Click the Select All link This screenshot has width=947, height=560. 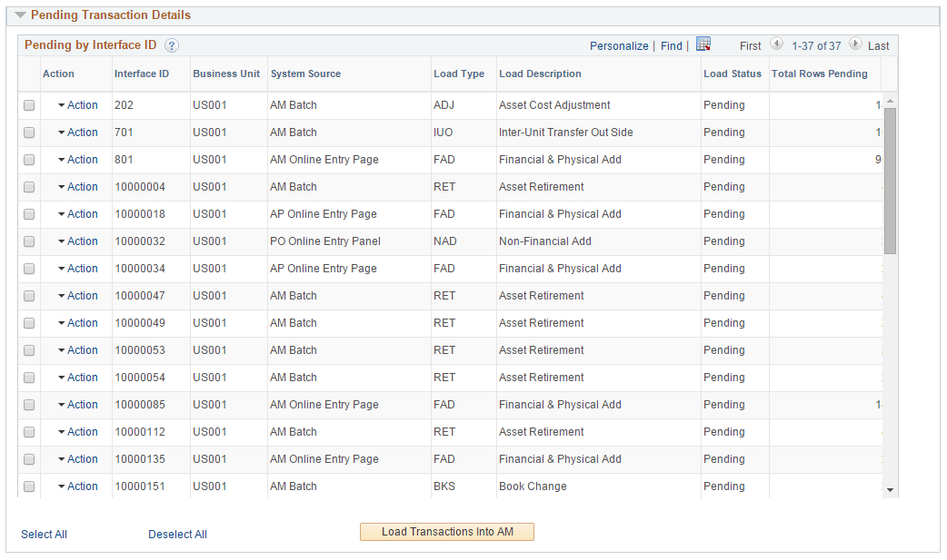[44, 534]
